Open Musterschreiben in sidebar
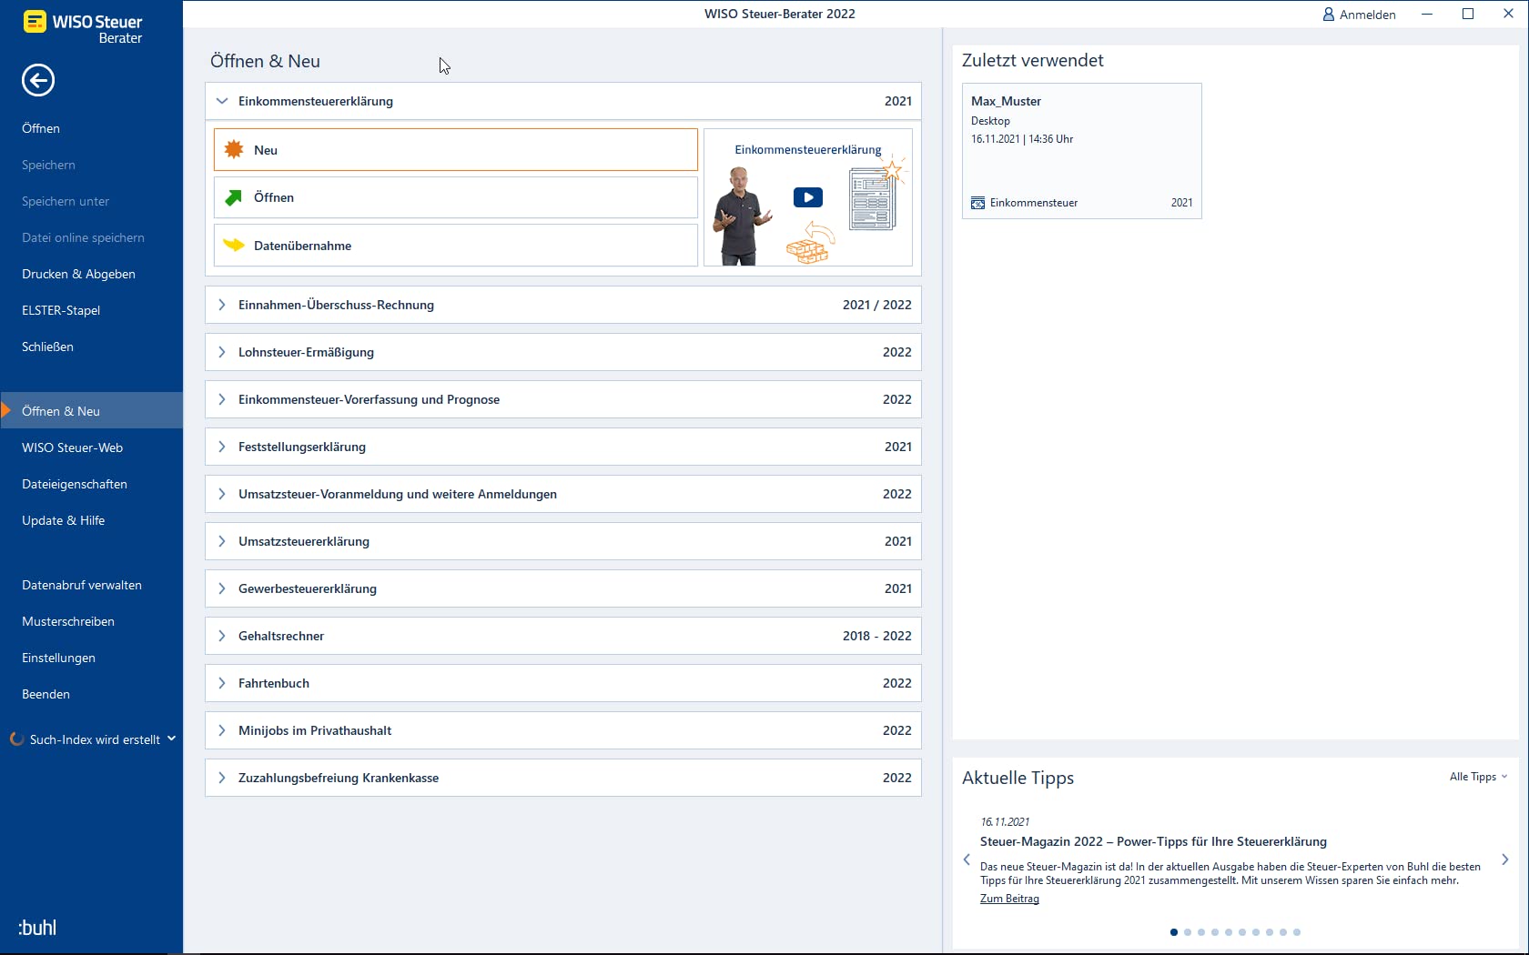Image resolution: width=1529 pixels, height=955 pixels. tap(68, 621)
